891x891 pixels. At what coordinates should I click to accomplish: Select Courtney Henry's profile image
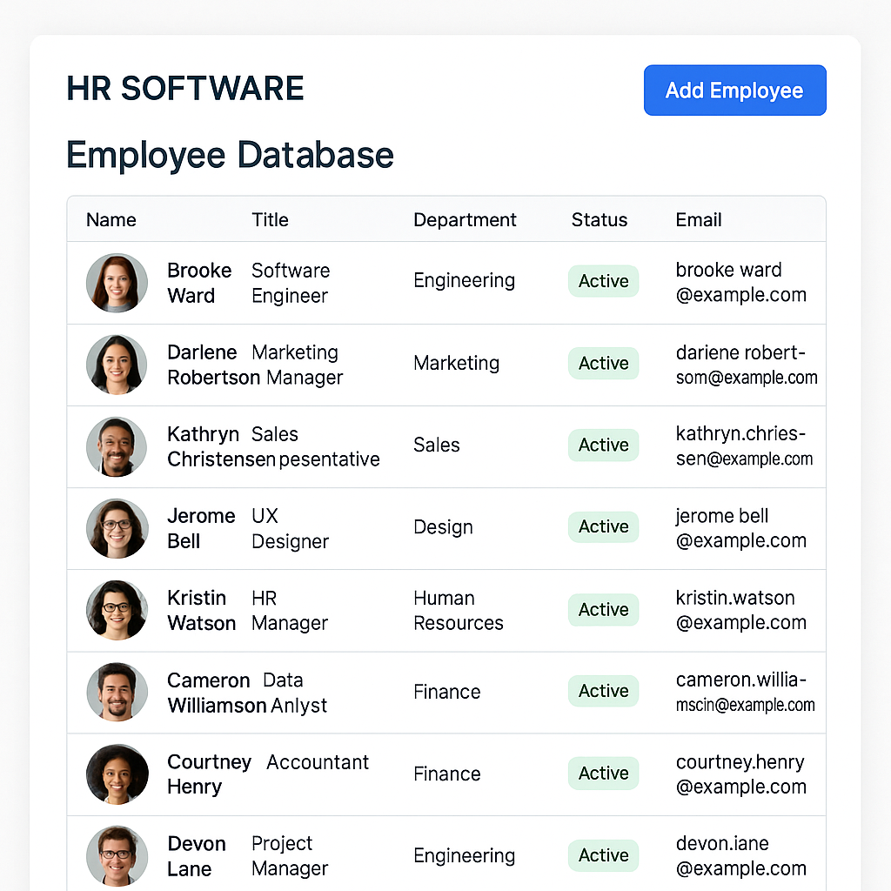click(x=117, y=774)
